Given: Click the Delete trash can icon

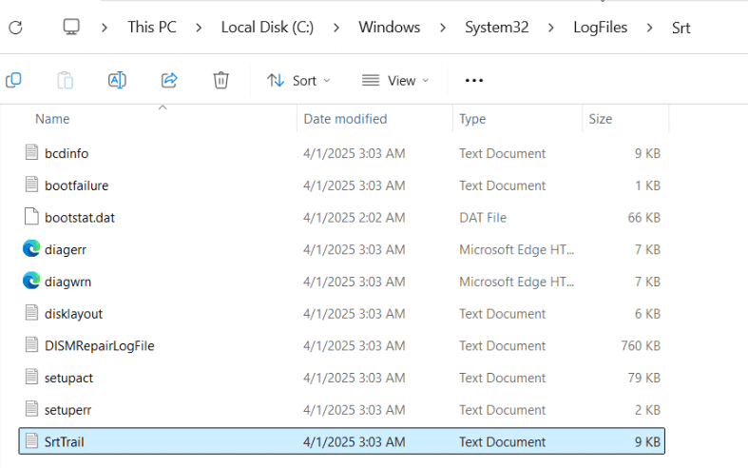Looking at the screenshot, I should (221, 80).
